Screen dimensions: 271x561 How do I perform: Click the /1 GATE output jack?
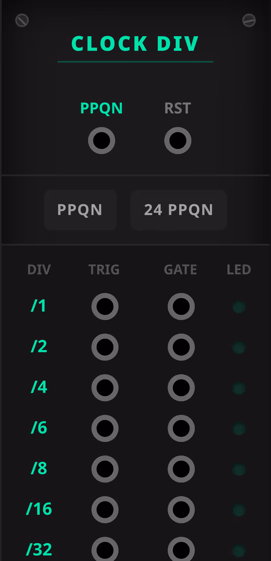(181, 306)
